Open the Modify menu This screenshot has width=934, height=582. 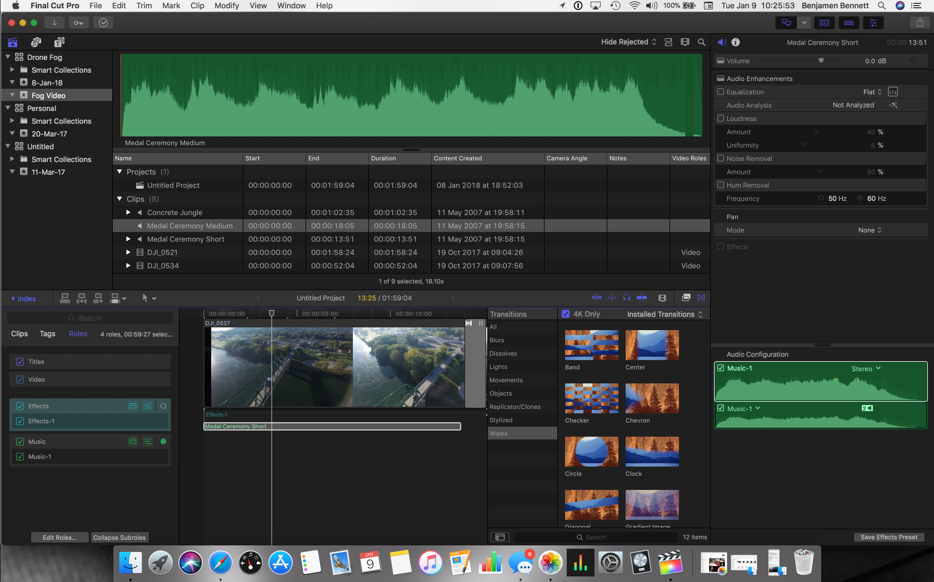(x=227, y=6)
